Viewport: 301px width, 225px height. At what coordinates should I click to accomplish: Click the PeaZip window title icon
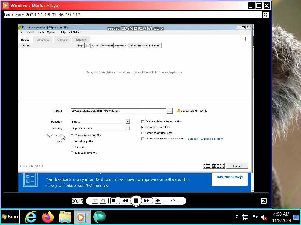[20, 27]
